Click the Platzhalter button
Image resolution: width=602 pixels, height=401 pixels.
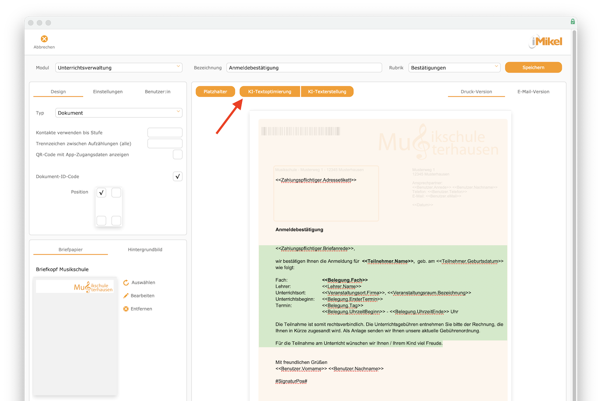coord(215,92)
